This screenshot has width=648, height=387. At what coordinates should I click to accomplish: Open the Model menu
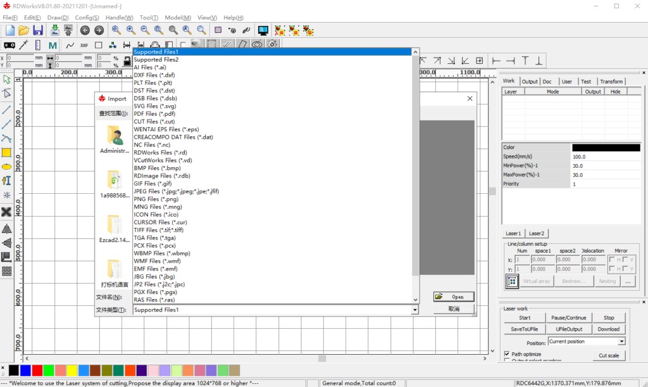178,18
